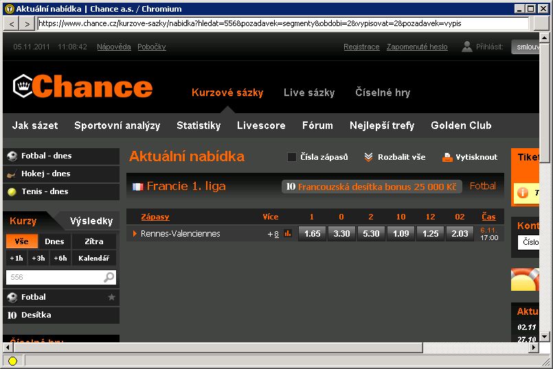Select the 2.03 double chance odds

(x=460, y=233)
